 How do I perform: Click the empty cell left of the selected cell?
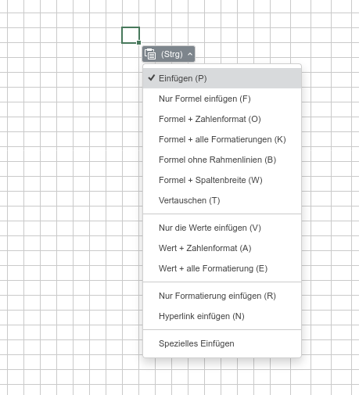click(x=114, y=35)
